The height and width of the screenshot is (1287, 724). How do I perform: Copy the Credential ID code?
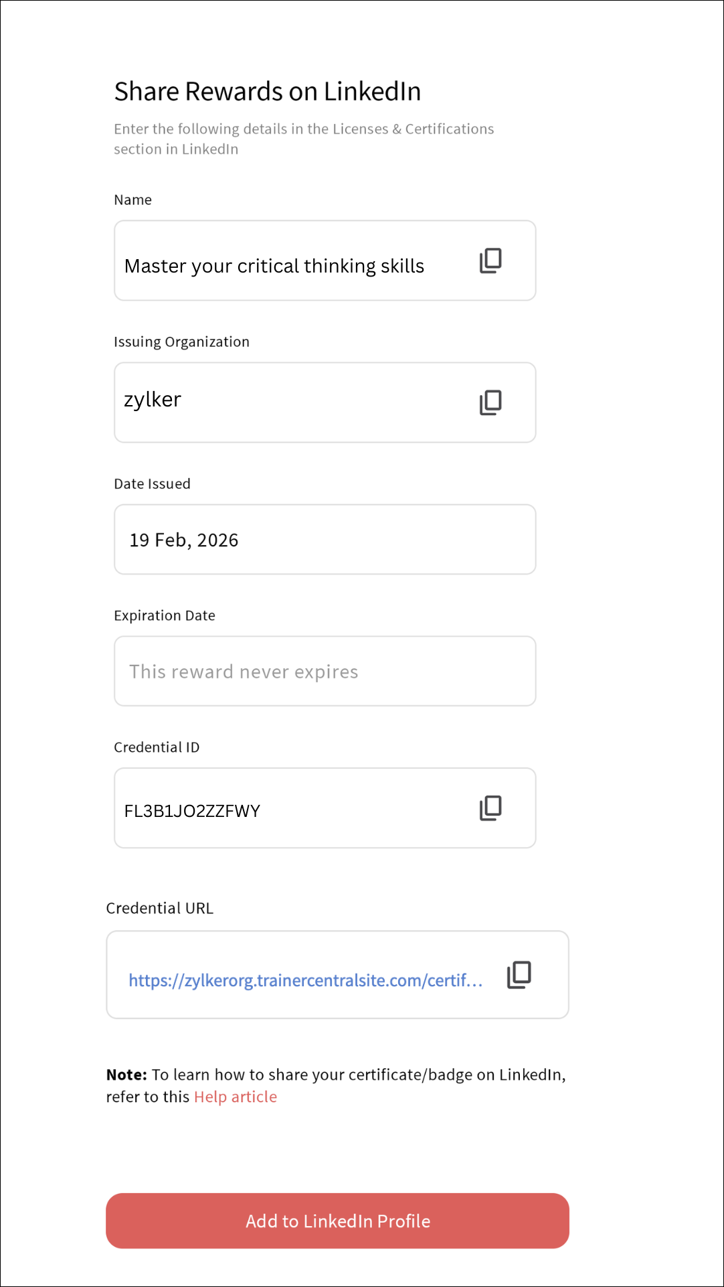[x=490, y=808]
